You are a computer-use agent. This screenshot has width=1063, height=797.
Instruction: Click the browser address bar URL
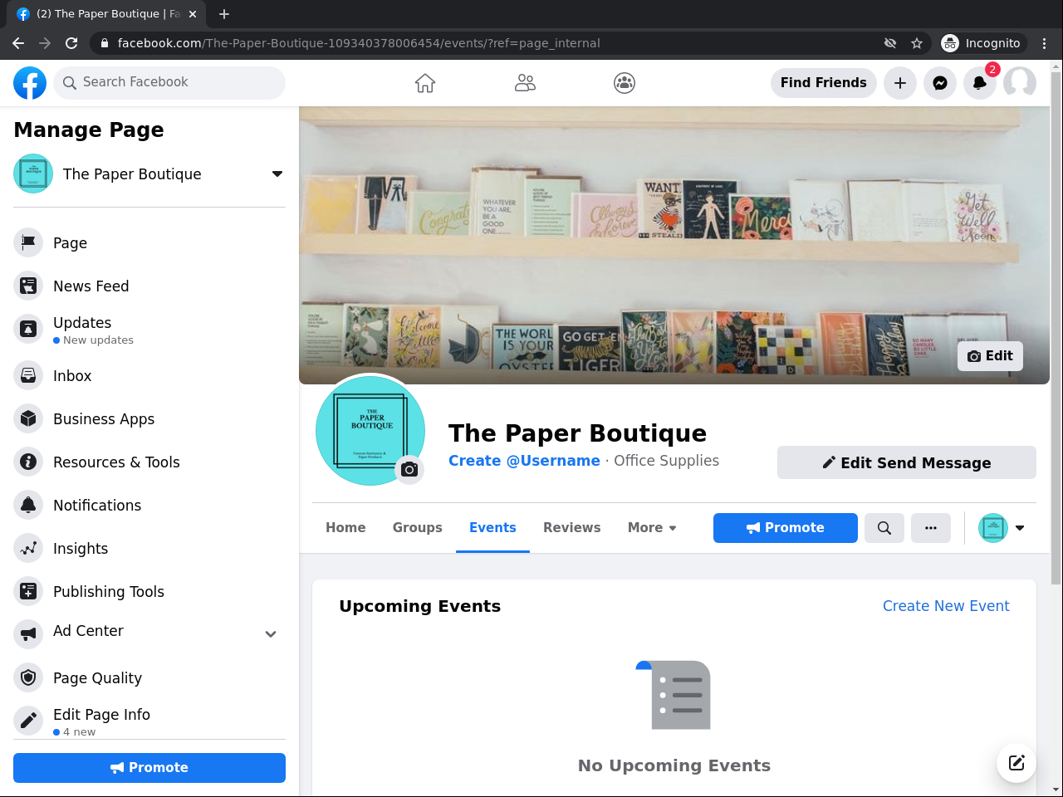[359, 43]
